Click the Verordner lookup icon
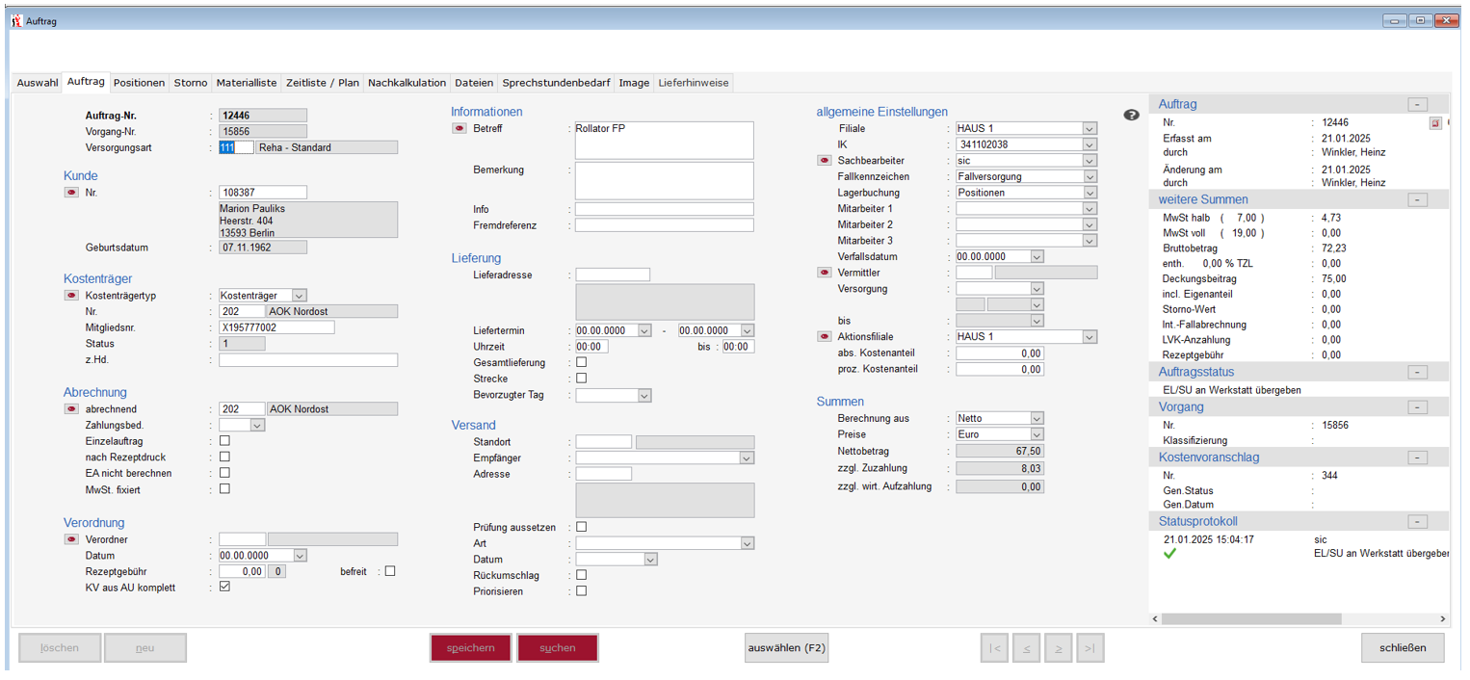The image size is (1470, 680). 72,539
